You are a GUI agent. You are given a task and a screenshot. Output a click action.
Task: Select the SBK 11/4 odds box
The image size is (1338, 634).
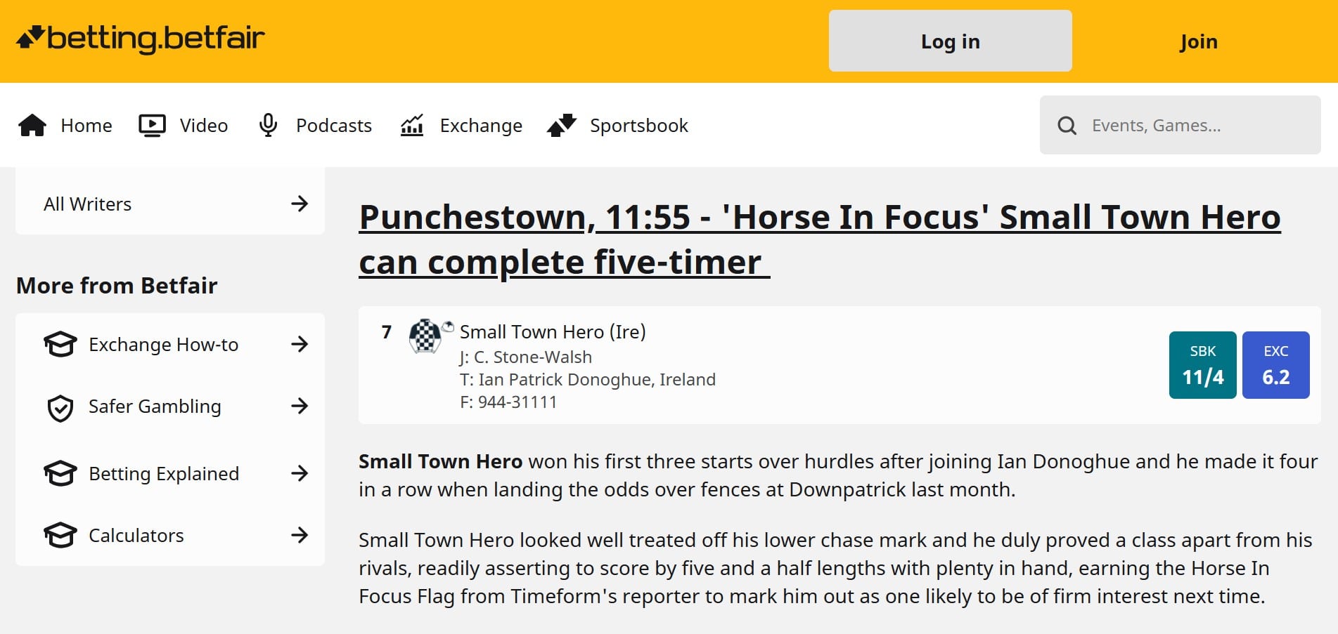(1202, 365)
